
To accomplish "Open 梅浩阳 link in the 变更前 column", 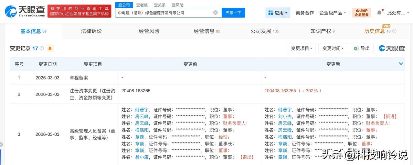I will [x=142, y=130].
